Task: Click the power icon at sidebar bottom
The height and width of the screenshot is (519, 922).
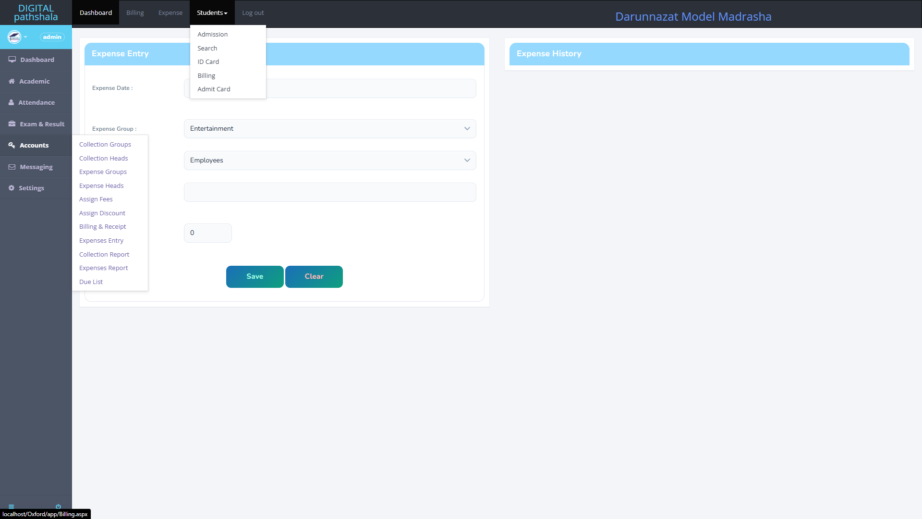Action: click(x=58, y=507)
